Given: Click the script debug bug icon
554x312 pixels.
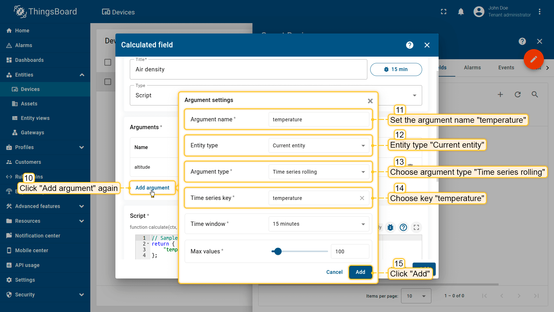Looking at the screenshot, I should coord(390,227).
